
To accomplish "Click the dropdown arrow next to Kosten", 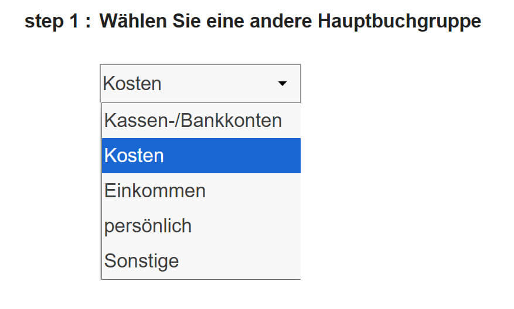I will click(282, 84).
